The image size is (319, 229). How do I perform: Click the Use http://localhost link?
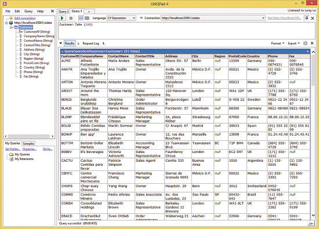coord(285,18)
